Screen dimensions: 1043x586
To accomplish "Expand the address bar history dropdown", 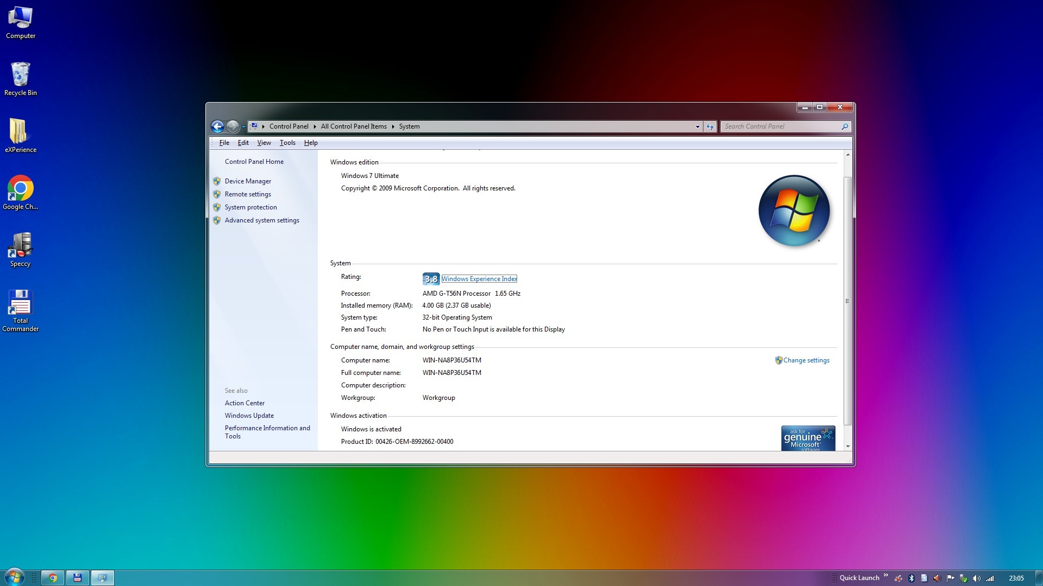I will [698, 126].
